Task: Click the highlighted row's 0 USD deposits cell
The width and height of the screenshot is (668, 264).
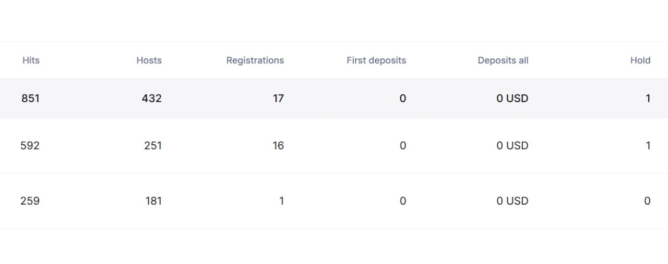Action: coord(512,98)
